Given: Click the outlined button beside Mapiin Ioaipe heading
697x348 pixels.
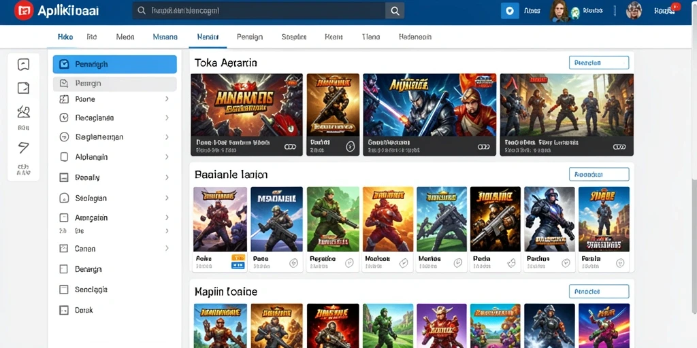Looking at the screenshot, I should coord(599,291).
